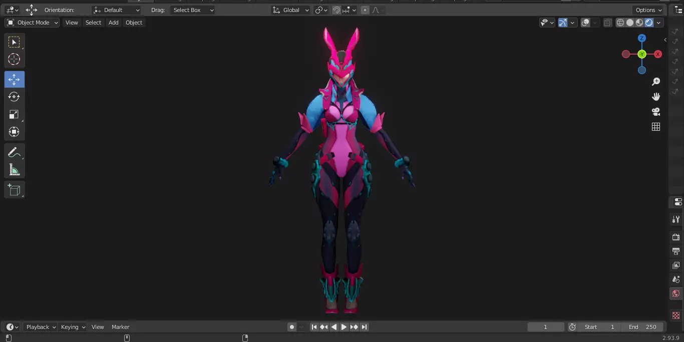Viewport: 684px width, 342px height.
Task: Toggle snapping magnet
Action: pos(337,10)
